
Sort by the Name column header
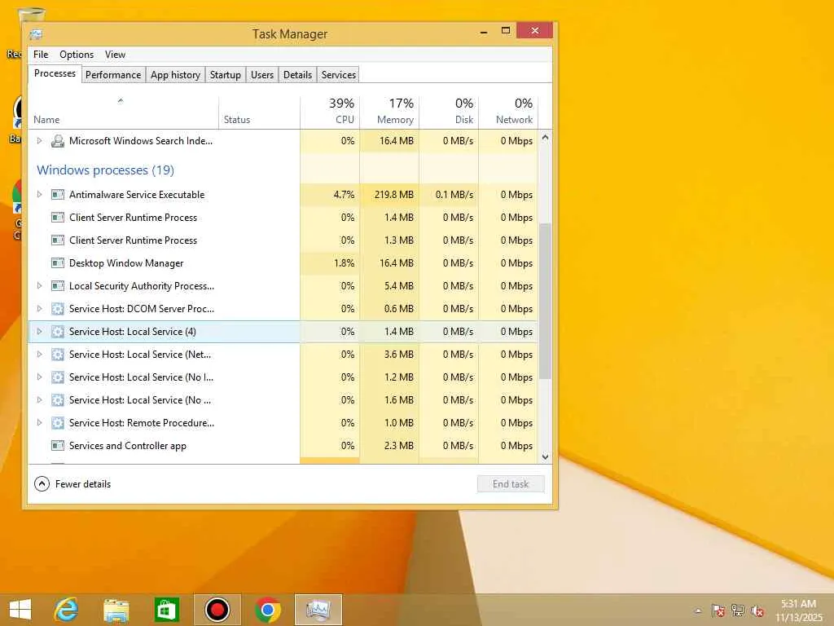pyautogui.click(x=123, y=112)
